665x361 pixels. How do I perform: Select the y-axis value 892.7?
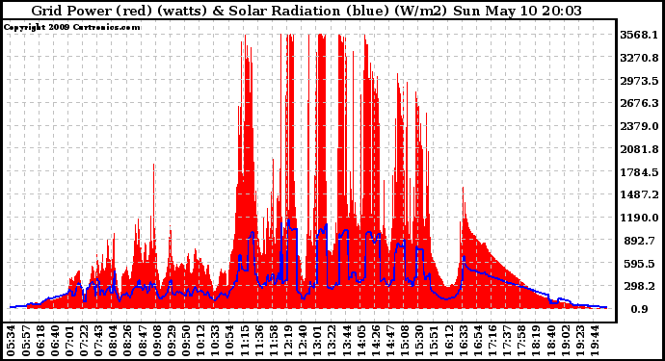point(641,241)
